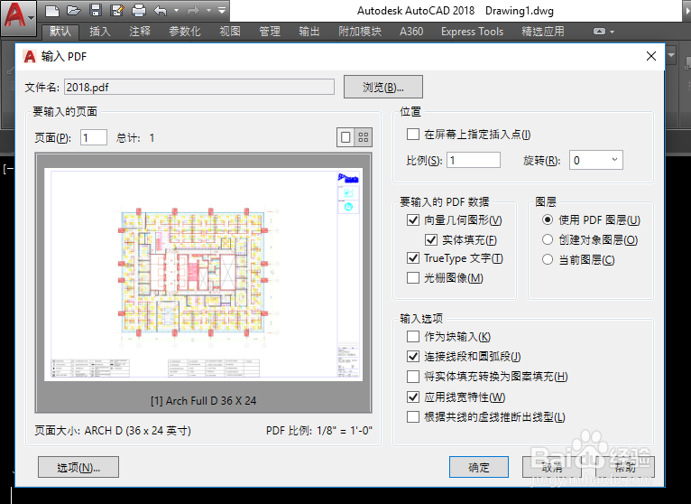Select 当前图层(C) radio button
The height and width of the screenshot is (504, 691).
click(x=548, y=259)
